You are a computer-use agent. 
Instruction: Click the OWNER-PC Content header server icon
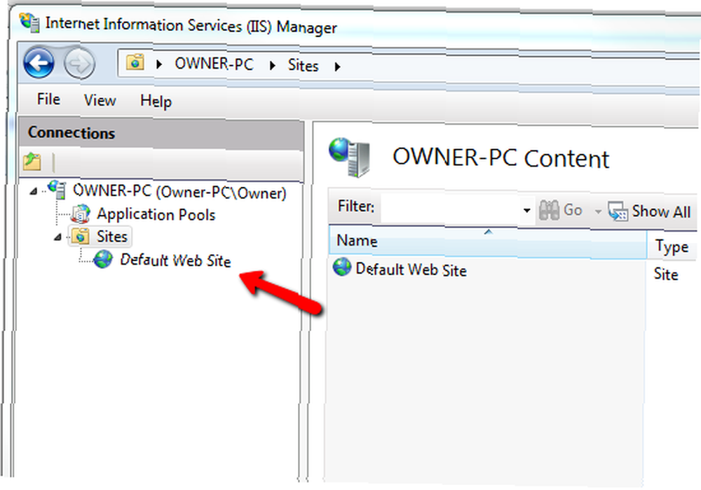coord(350,157)
